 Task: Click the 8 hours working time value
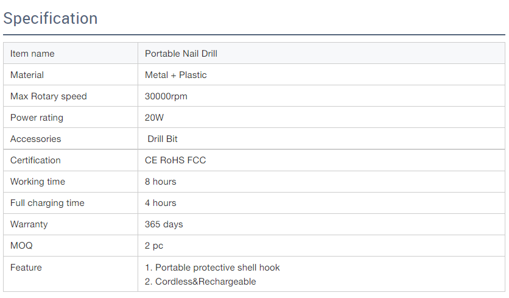pos(160,182)
